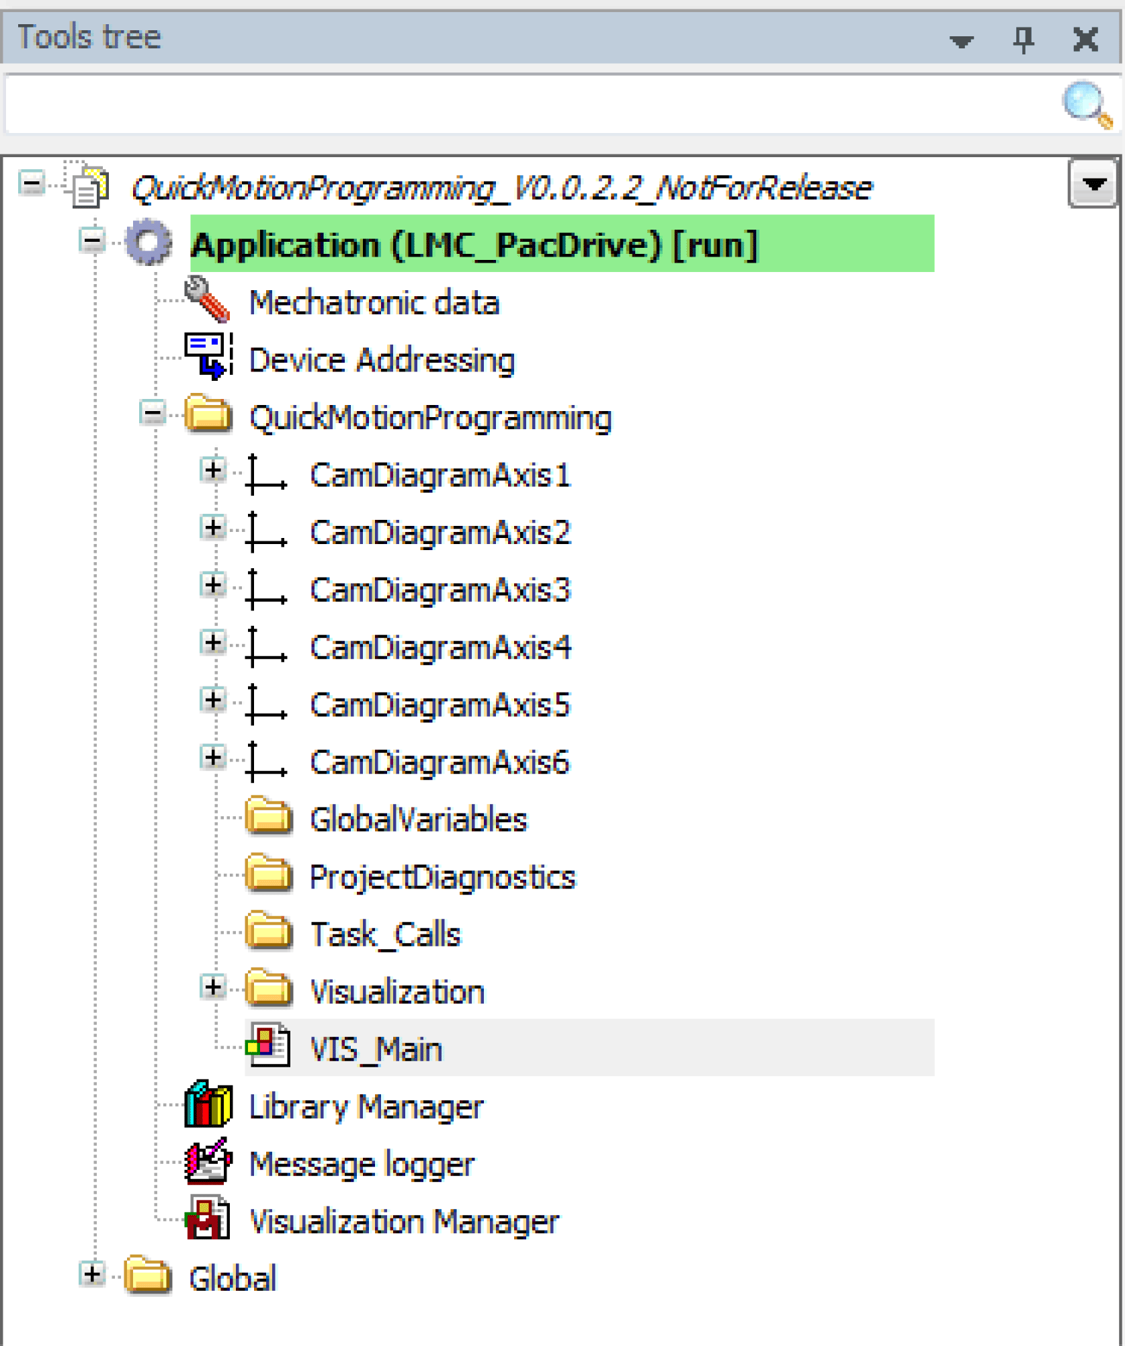
Task: Click the Global folder icon
Action: [x=148, y=1275]
